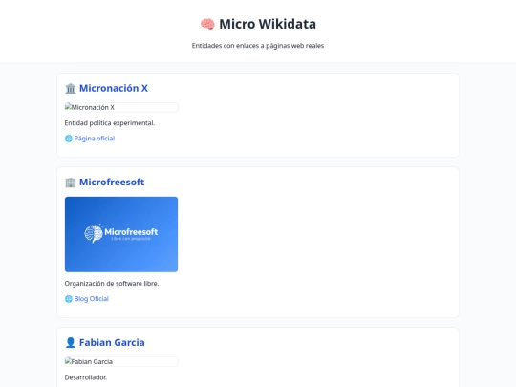This screenshot has width=516, height=387.
Task: Click the globe icon next to Página oficial
Action: [x=69, y=139]
